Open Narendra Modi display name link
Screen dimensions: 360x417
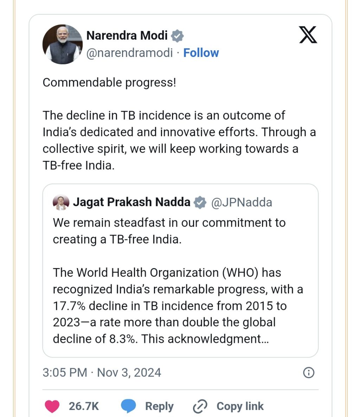[127, 35]
